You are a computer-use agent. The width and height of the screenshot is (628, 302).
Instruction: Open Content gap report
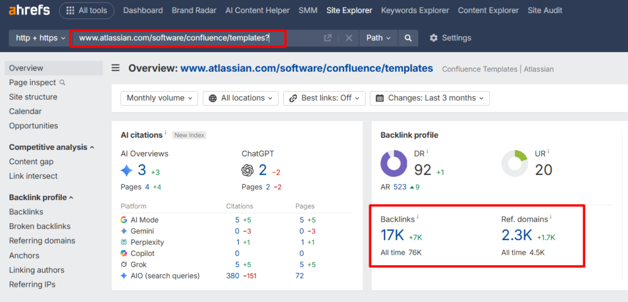click(x=31, y=161)
